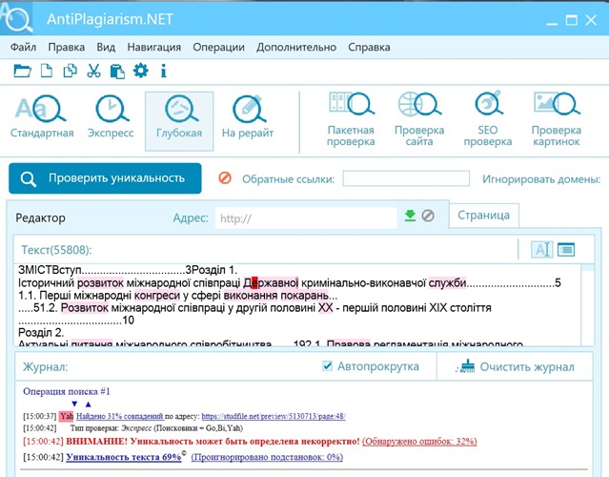Image resolution: width=609 pixels, height=477 pixels.
Task: Jump to next match with down triangle
Action: tap(74, 404)
